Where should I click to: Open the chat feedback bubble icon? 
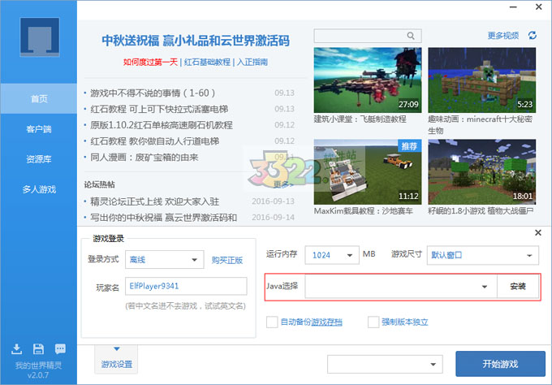(x=60, y=348)
